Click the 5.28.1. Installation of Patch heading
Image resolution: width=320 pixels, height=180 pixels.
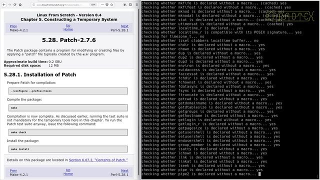tap(40, 74)
